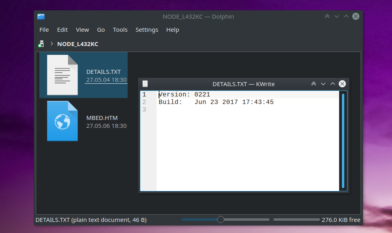Select the MBED.HTM web globe file icon

point(62,121)
